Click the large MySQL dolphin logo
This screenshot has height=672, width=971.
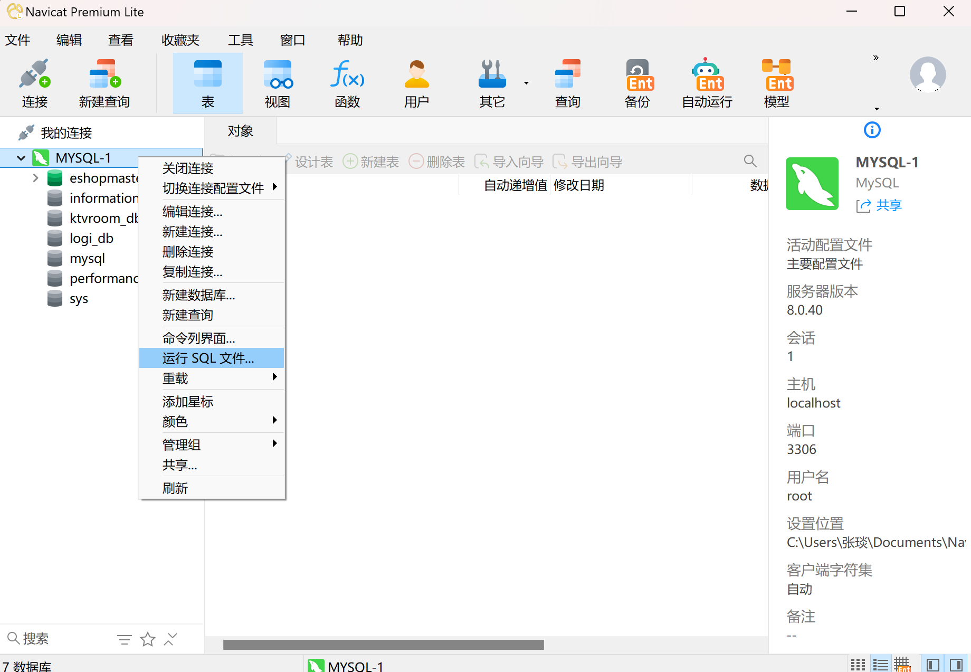click(x=812, y=184)
